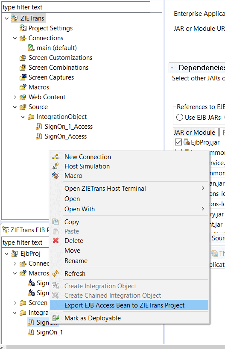Collapse the Dependencies section

click(172, 68)
